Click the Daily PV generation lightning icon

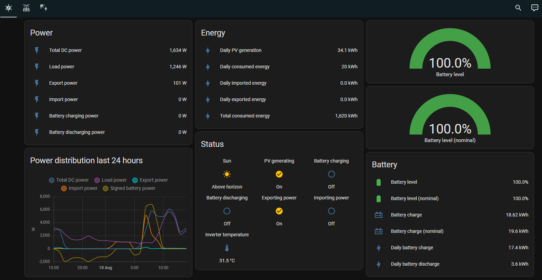(x=208, y=51)
